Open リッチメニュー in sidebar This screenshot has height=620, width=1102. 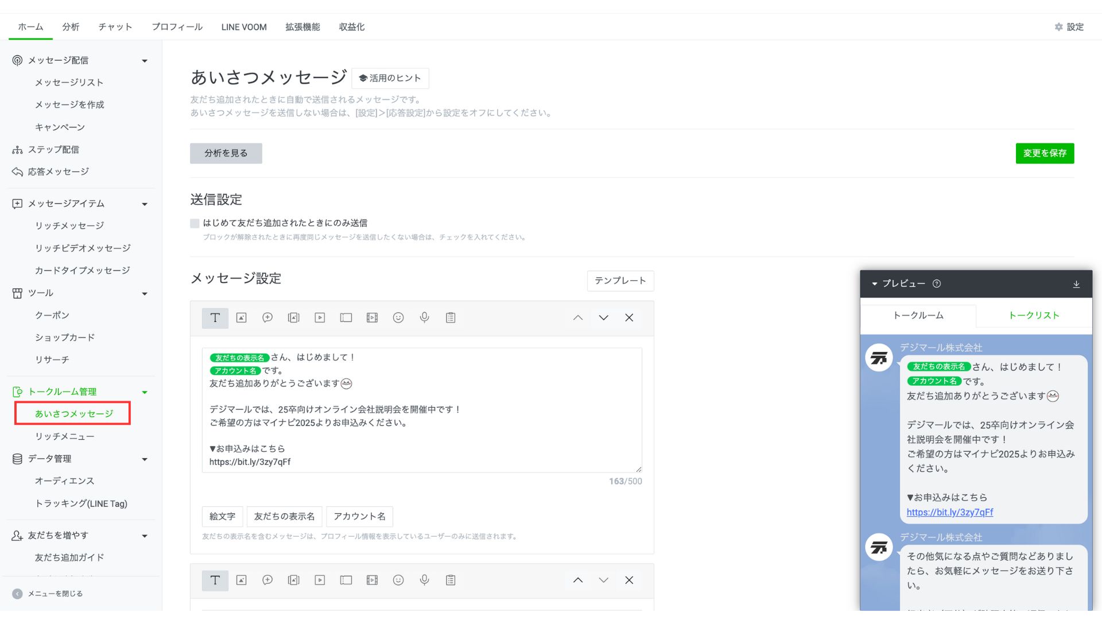pyautogui.click(x=65, y=437)
